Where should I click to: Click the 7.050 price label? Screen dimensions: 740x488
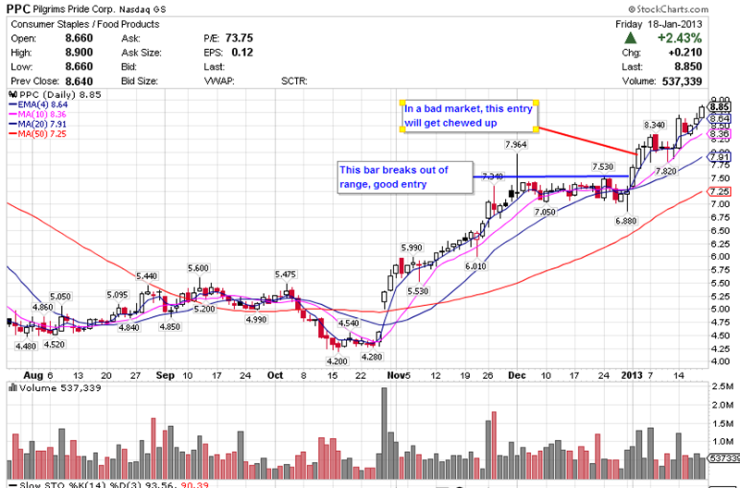tap(545, 213)
